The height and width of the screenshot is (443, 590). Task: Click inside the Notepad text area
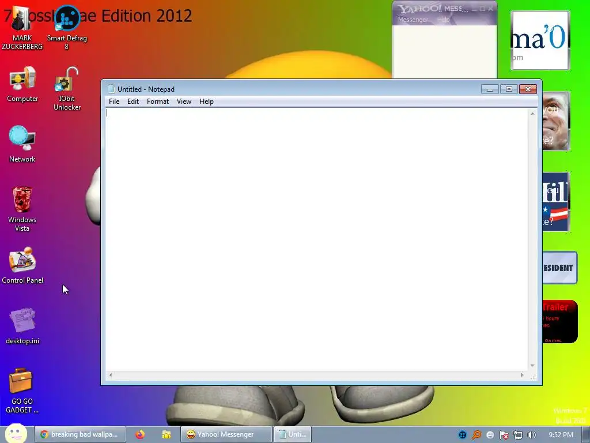(x=317, y=239)
